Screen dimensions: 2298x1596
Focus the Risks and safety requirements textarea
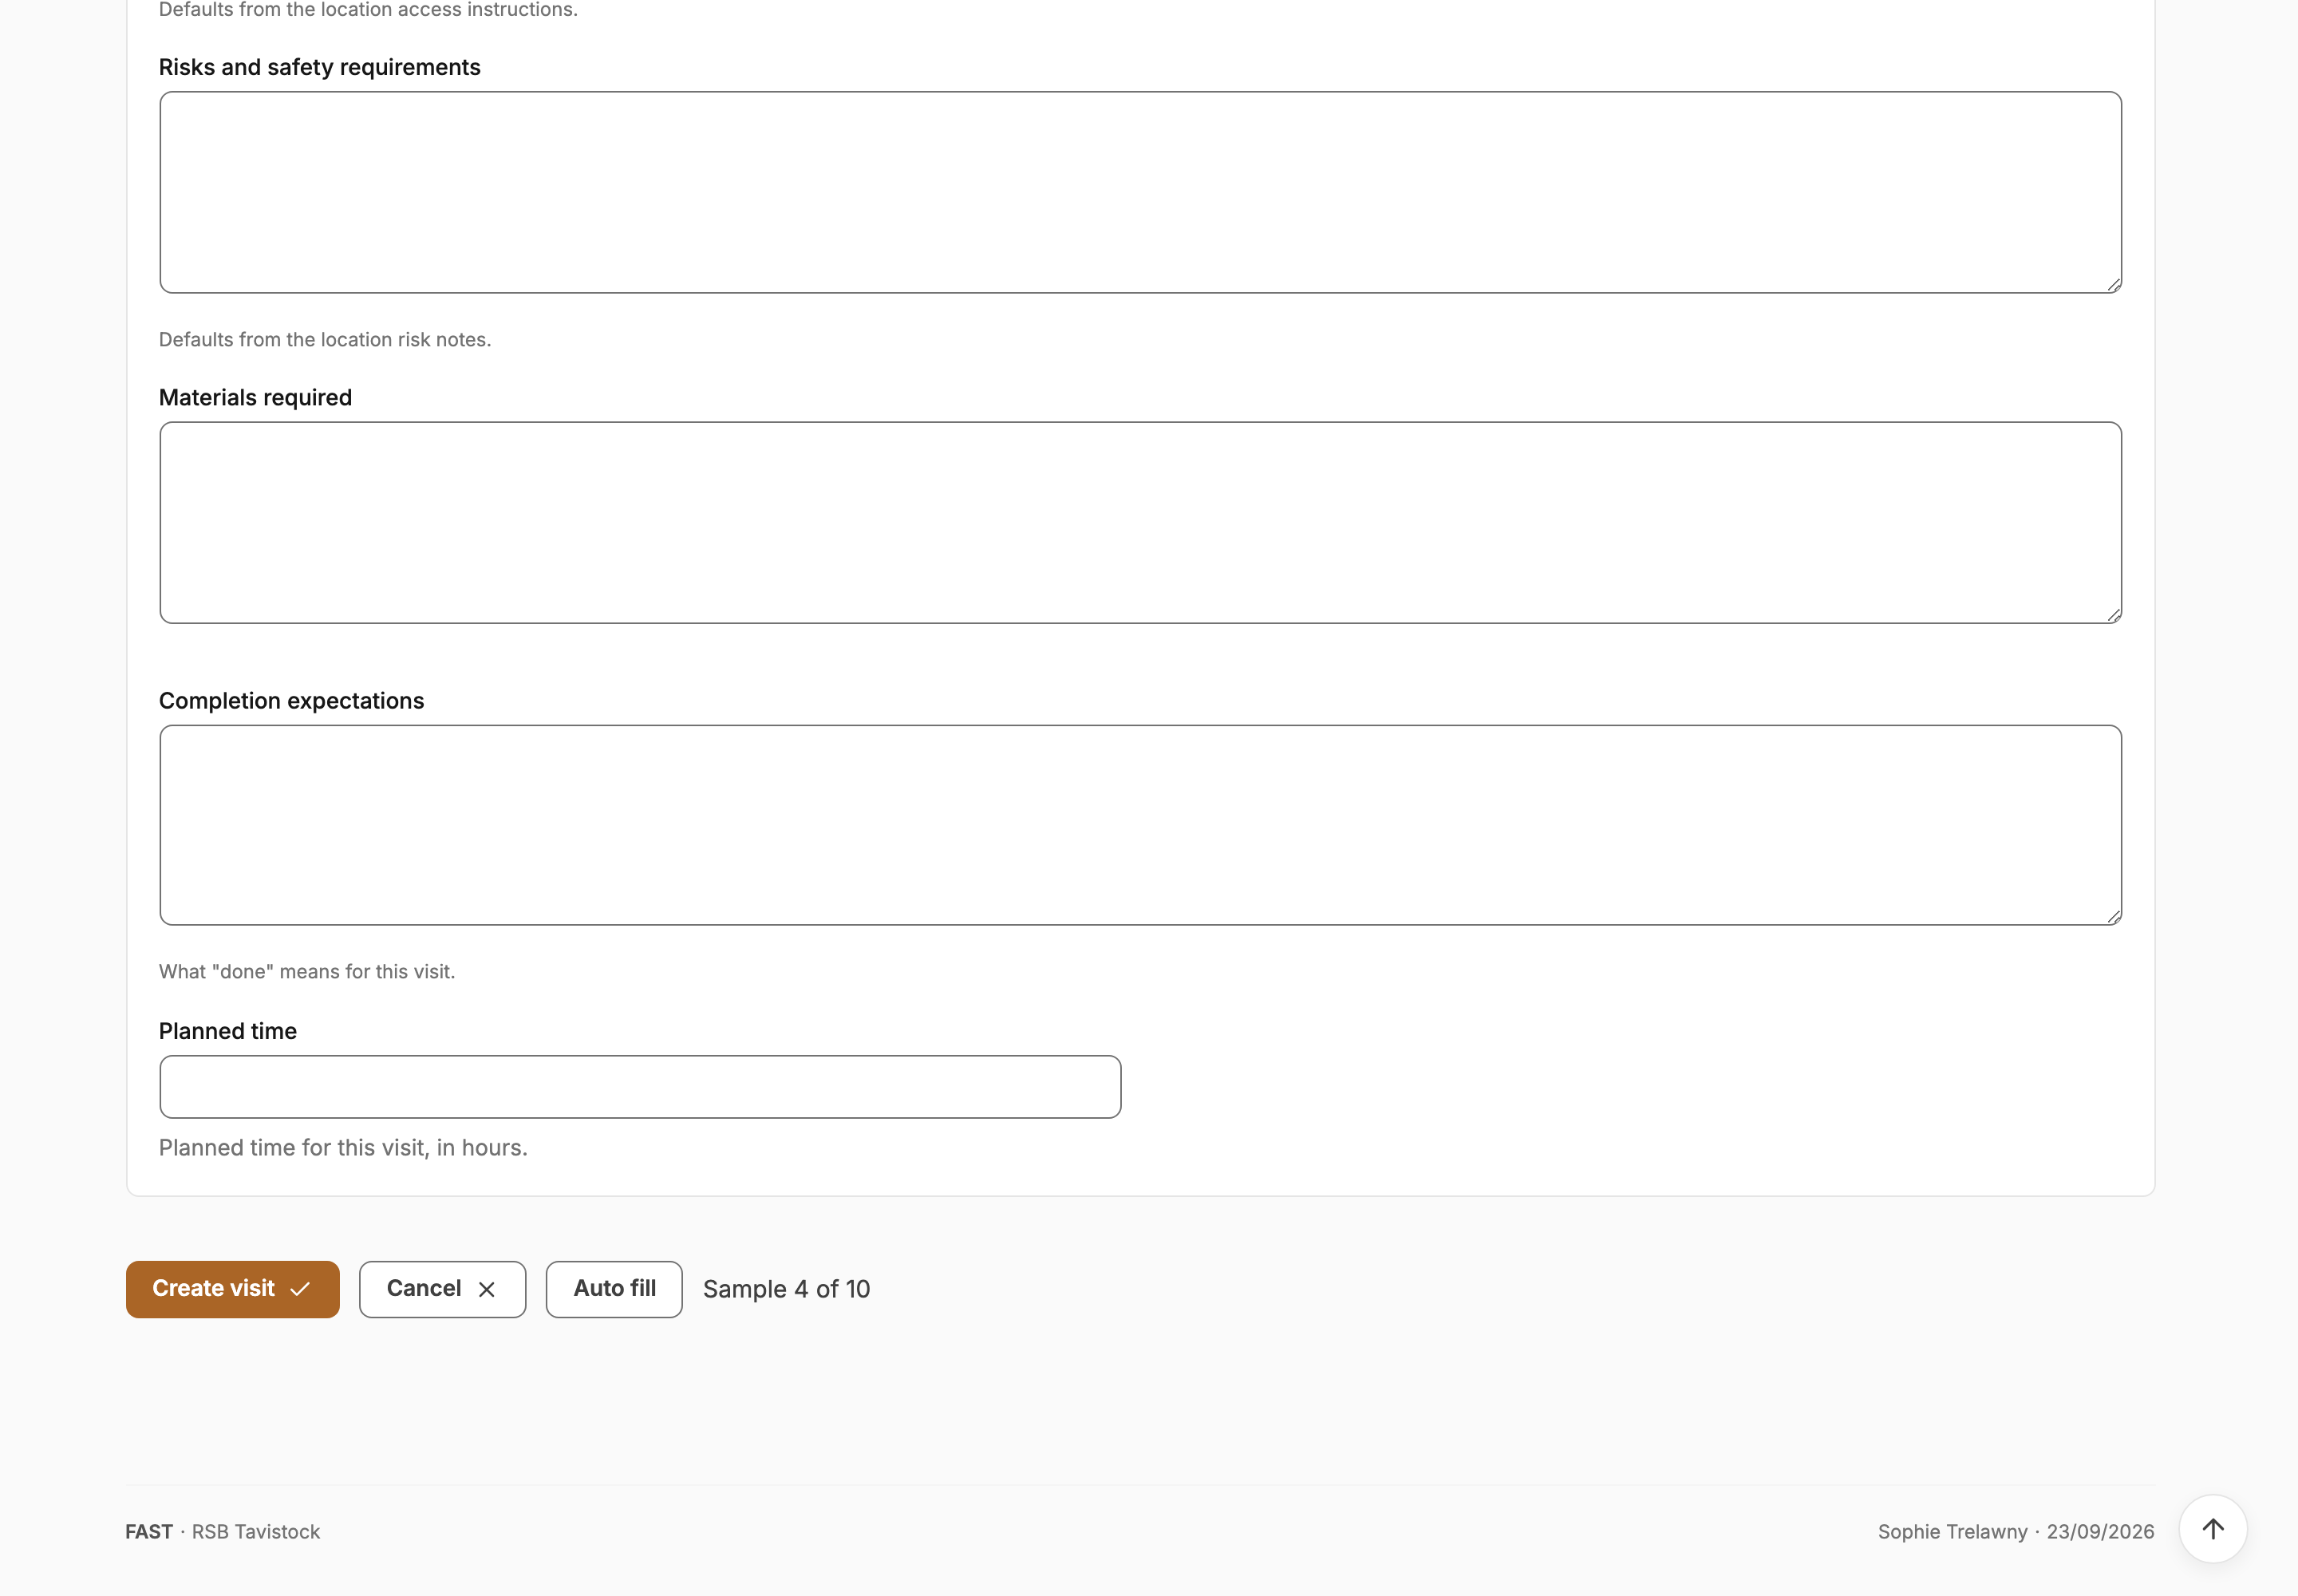tap(1140, 192)
